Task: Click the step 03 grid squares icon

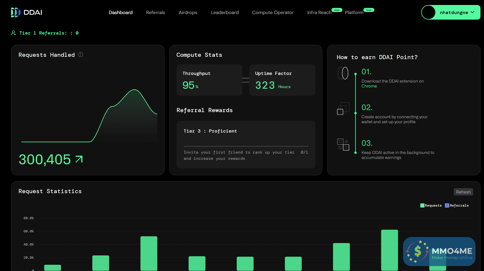Action: (343, 145)
